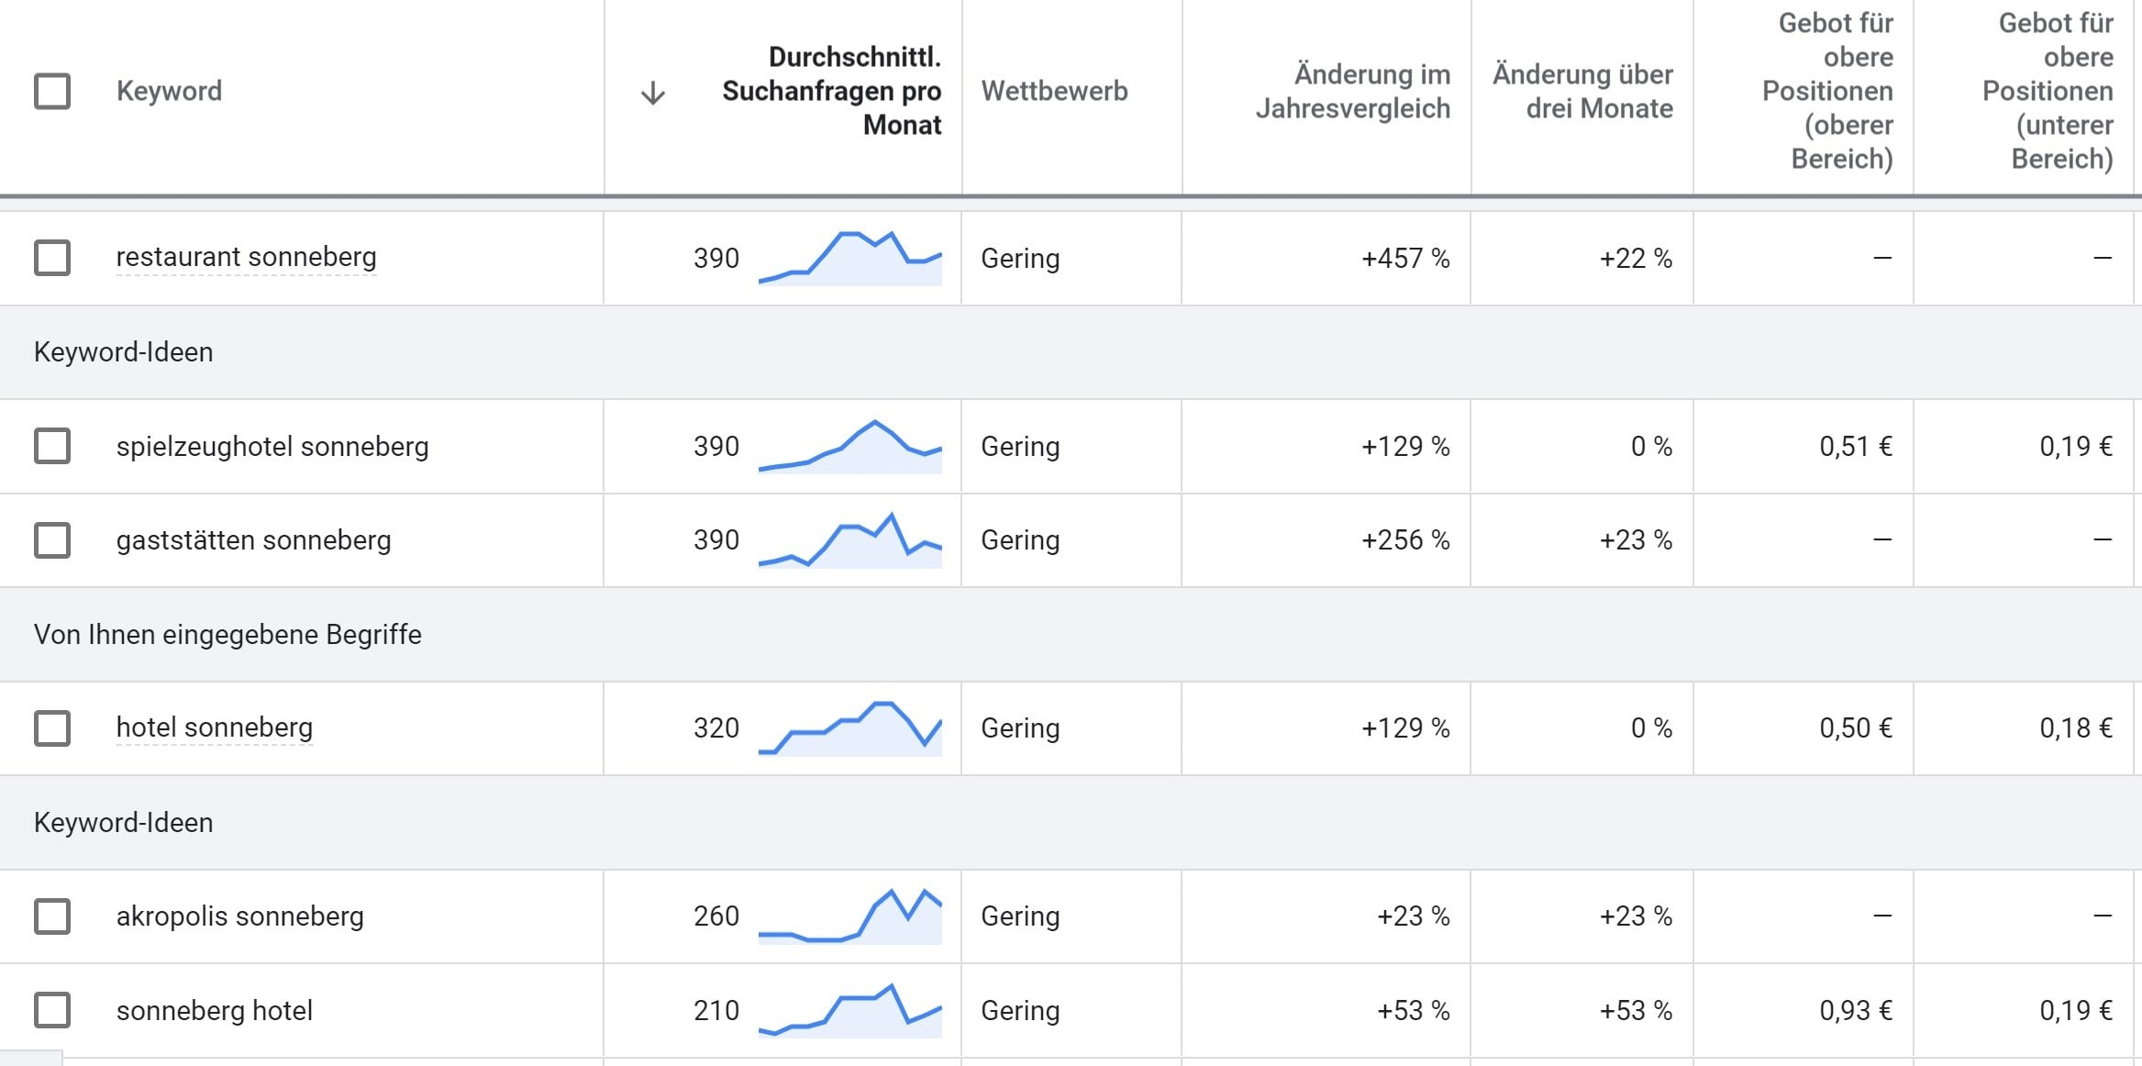Click the descending sort arrow icon
2142x1066 pixels.
point(652,93)
